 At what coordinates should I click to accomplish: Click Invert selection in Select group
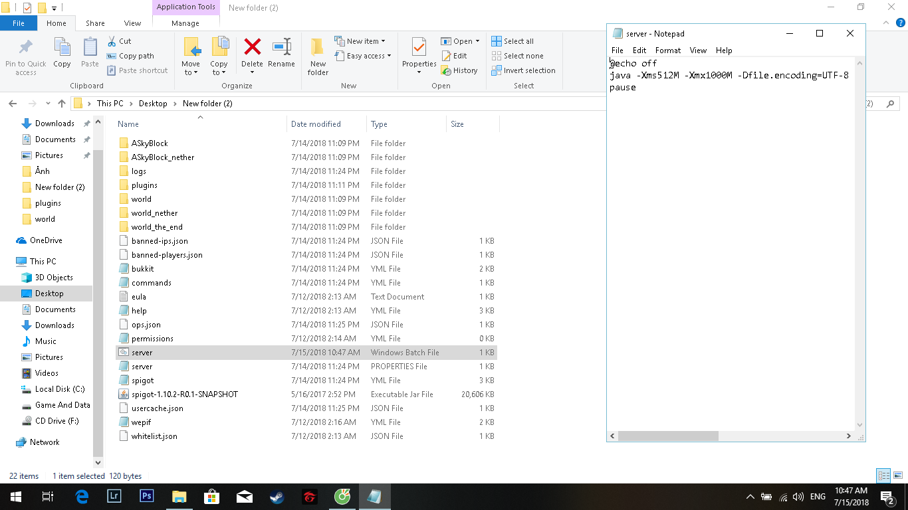pyautogui.click(x=523, y=70)
